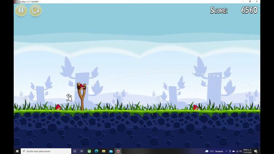Open File Explorer from the taskbar

[x=104, y=151]
